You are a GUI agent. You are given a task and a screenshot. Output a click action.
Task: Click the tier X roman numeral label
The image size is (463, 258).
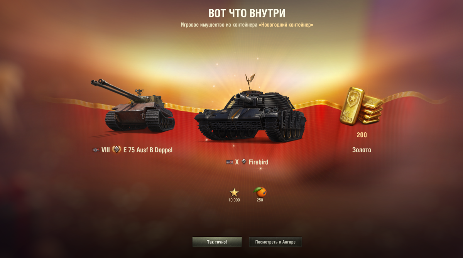tap(237, 162)
